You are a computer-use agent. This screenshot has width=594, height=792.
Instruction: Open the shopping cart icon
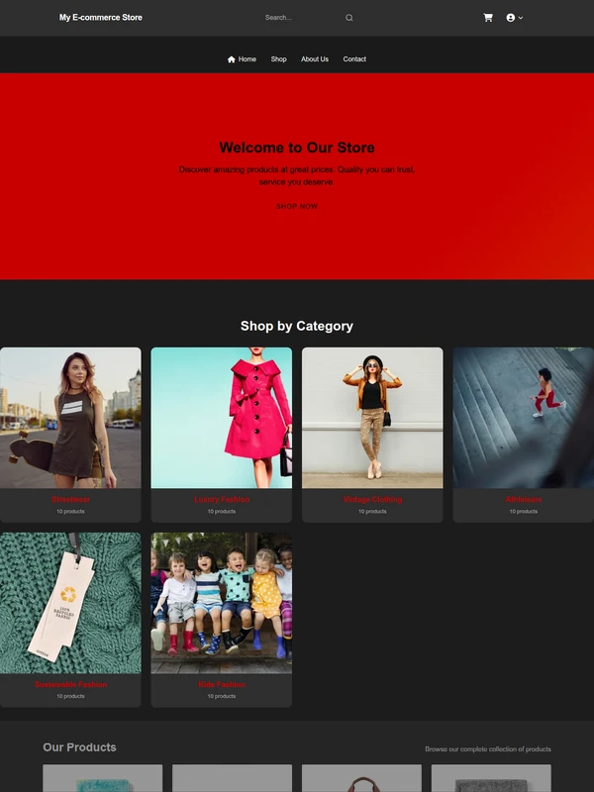[x=488, y=18]
